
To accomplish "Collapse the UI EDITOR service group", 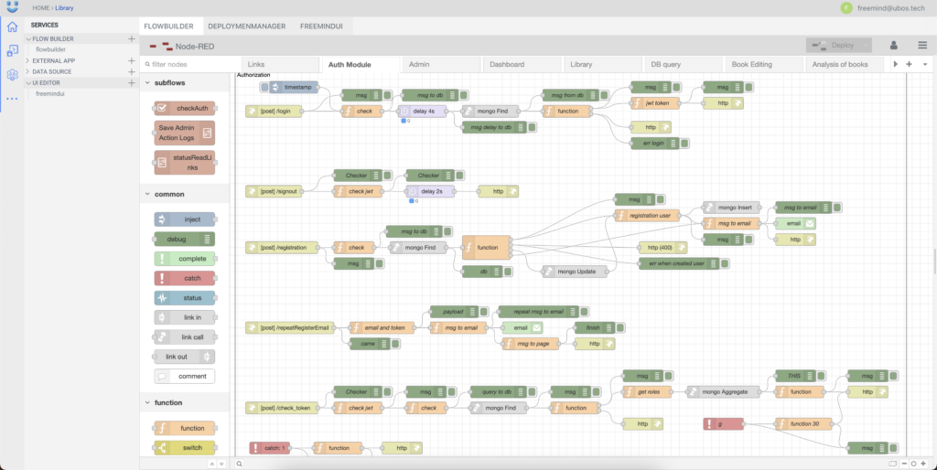I will (x=28, y=83).
